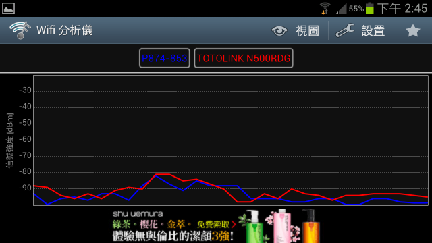Toggle the P874-853 network button
Viewport: 432px width, 243px height.
165,58
